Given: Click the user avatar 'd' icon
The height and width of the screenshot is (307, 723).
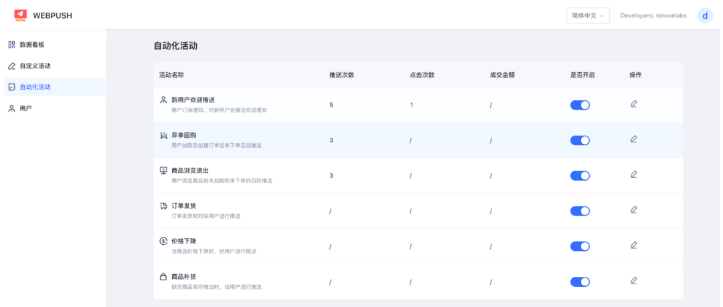Looking at the screenshot, I should pos(704,15).
